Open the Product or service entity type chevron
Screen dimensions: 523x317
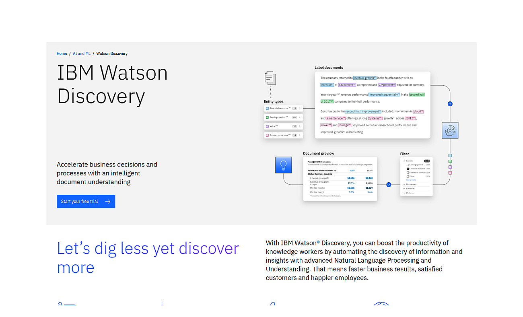click(x=300, y=135)
